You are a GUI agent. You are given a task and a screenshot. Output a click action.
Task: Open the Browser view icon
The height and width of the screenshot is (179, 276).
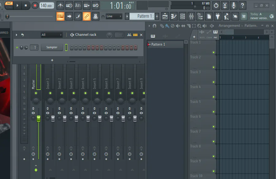[x=200, y=16]
